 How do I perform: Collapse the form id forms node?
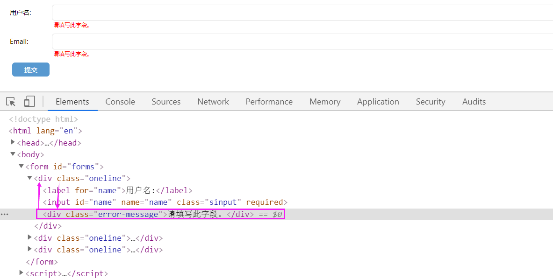coord(21,166)
